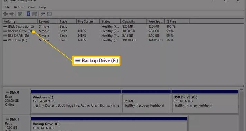246x131 pixels.
Task: Click the 9.94 GB free space cell
Action: 154,31
